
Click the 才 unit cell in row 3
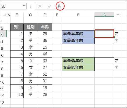click(118, 34)
